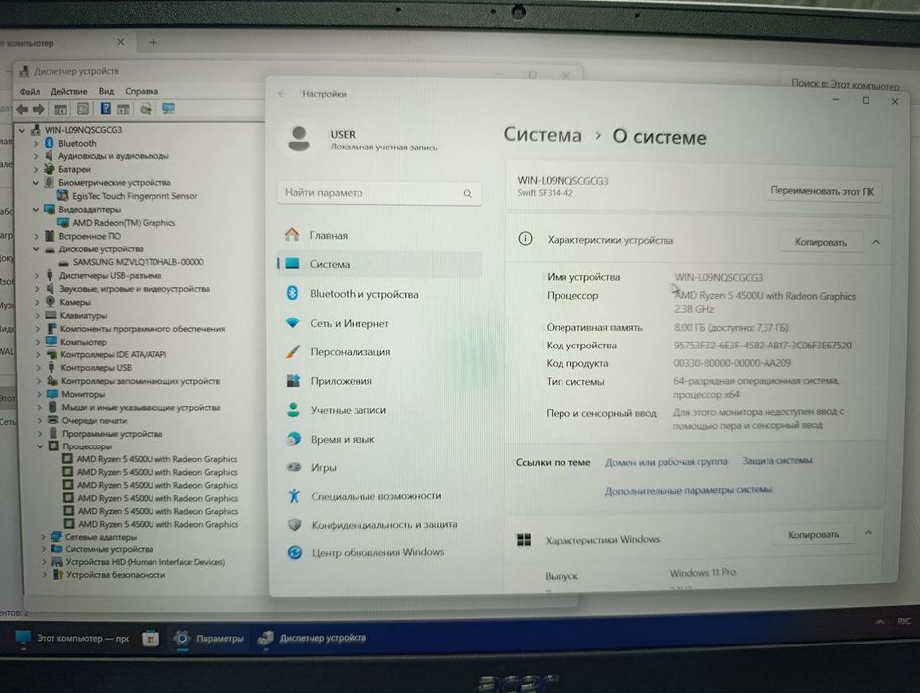Select SAMSUNG MZVLQ1T0HALB disk drive
Image resolution: width=920 pixels, height=693 pixels.
pyautogui.click(x=138, y=262)
